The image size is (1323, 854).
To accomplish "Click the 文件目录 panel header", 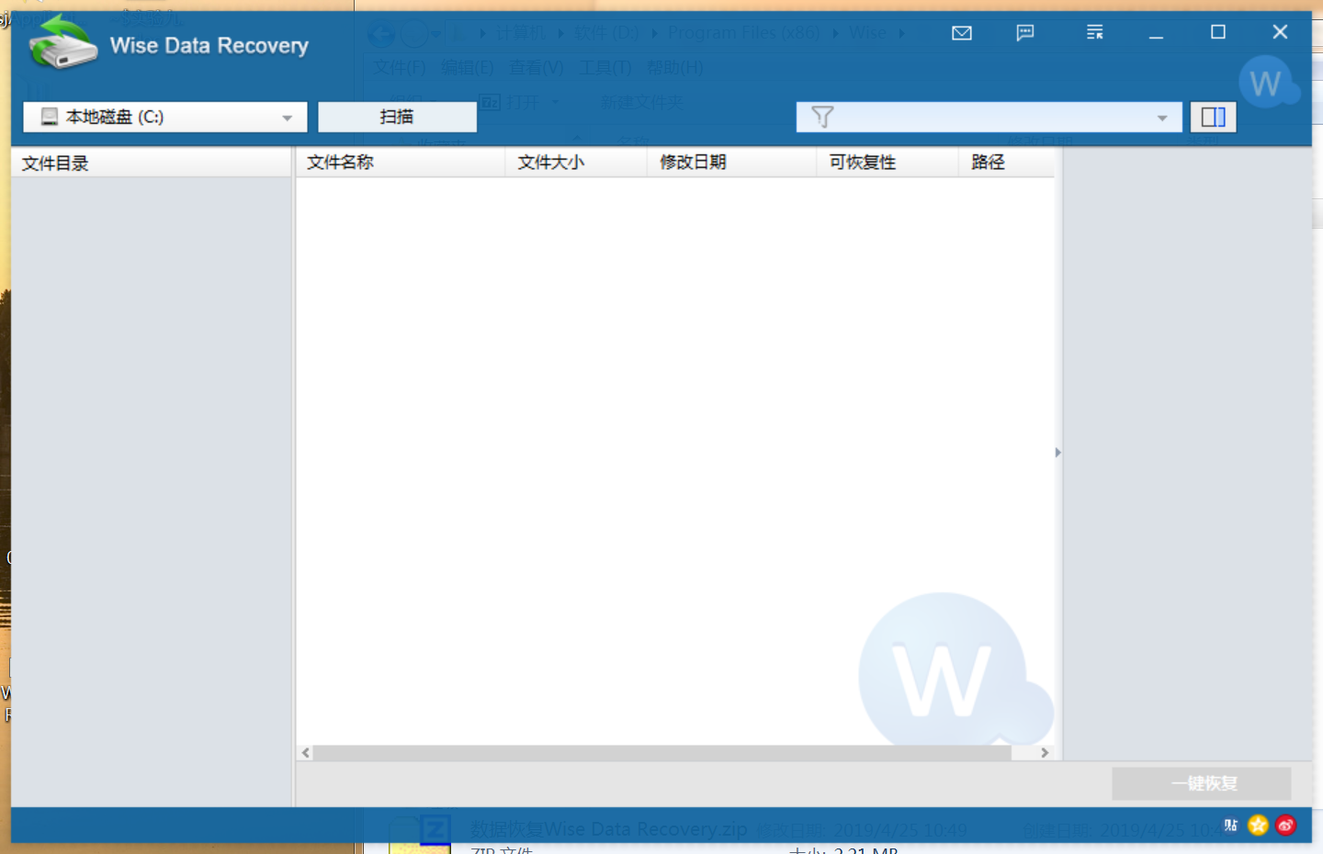I will pos(152,163).
